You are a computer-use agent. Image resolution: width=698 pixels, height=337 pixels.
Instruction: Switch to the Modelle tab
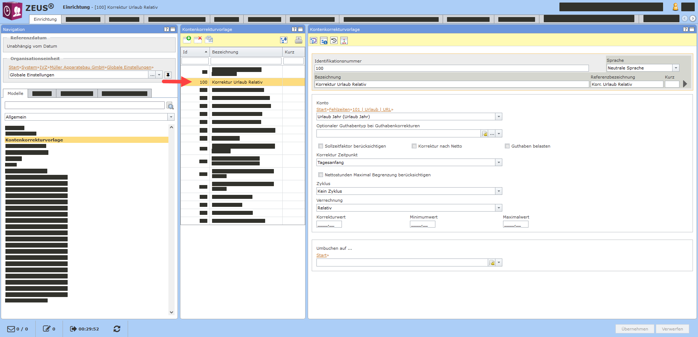click(x=15, y=93)
